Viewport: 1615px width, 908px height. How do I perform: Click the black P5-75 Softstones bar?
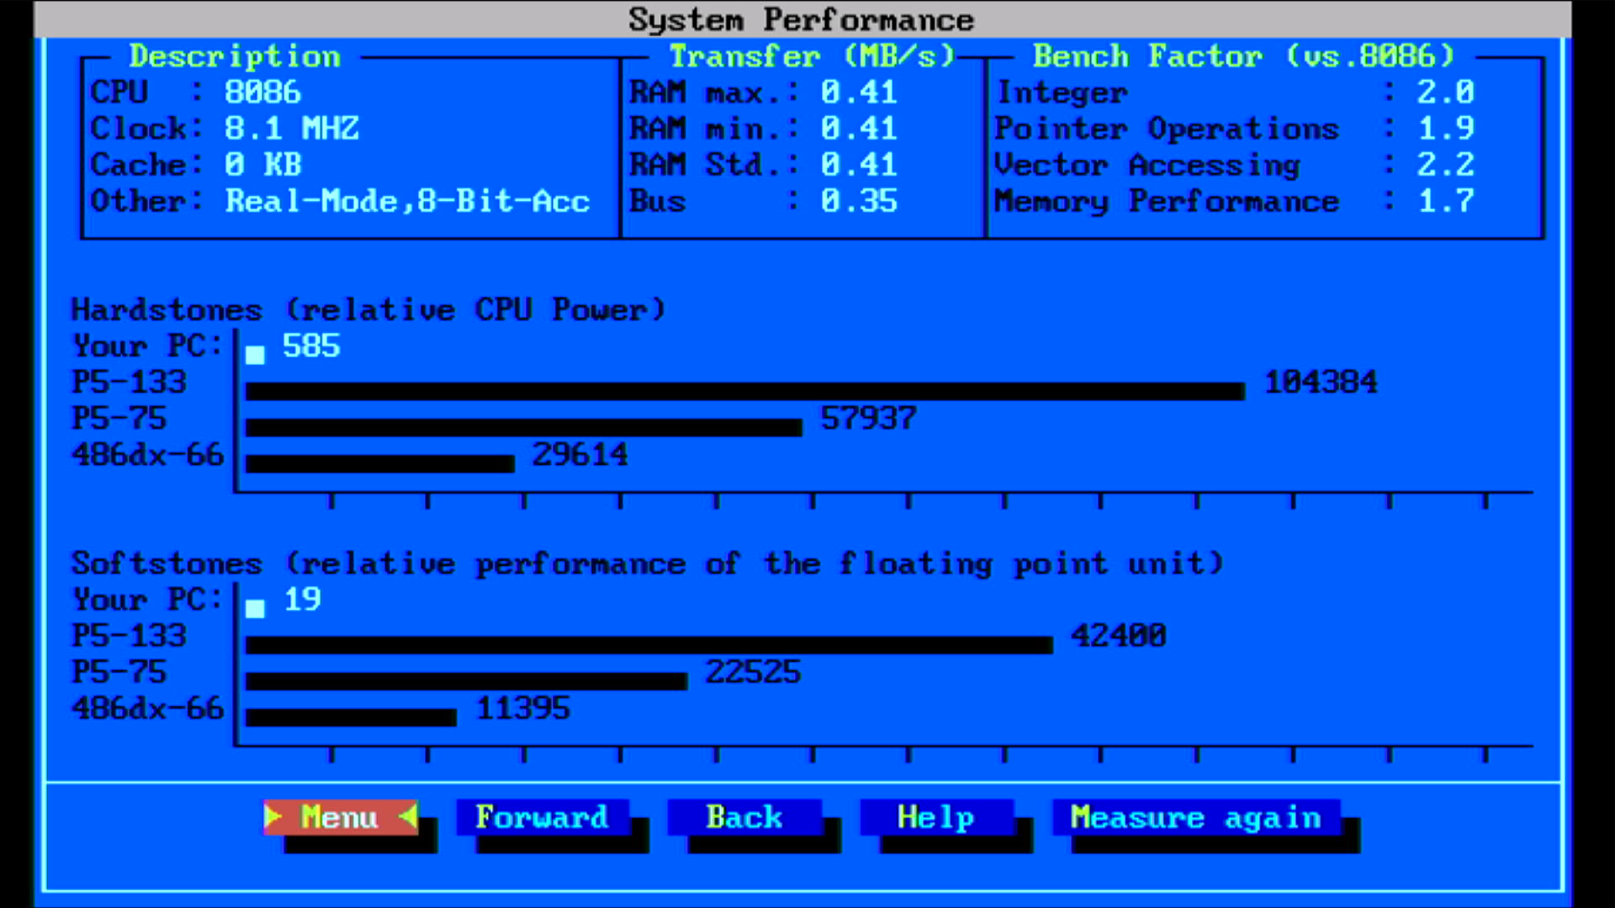pyautogui.click(x=467, y=681)
